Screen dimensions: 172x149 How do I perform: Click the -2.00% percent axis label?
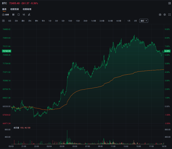point(167,123)
